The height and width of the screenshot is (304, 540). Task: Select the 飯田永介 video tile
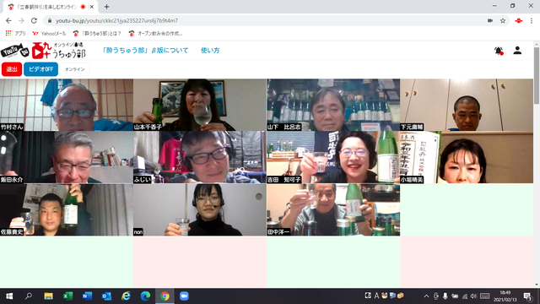pos(67,157)
